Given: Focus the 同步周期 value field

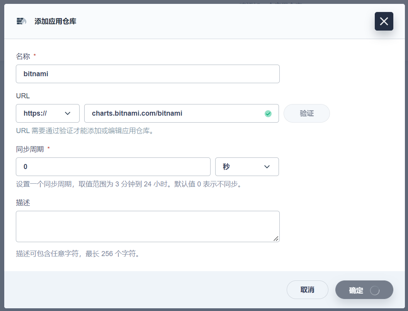Looking at the screenshot, I should [x=113, y=167].
